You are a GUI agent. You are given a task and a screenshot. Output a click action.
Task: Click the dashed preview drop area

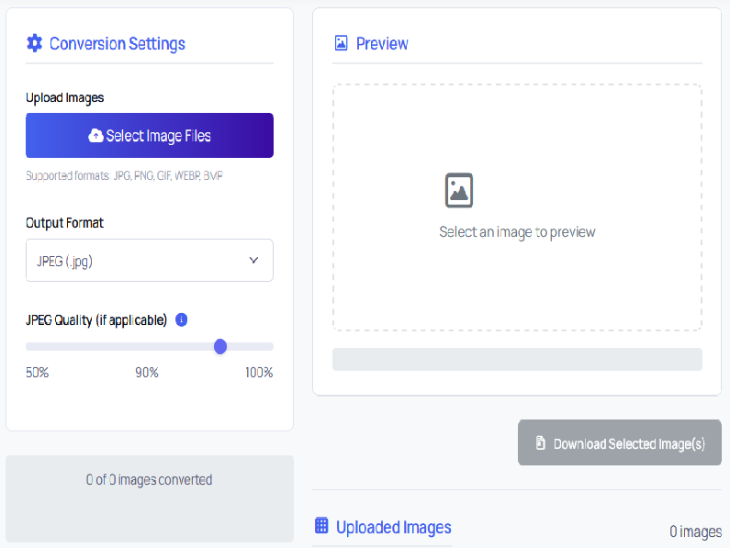517,207
